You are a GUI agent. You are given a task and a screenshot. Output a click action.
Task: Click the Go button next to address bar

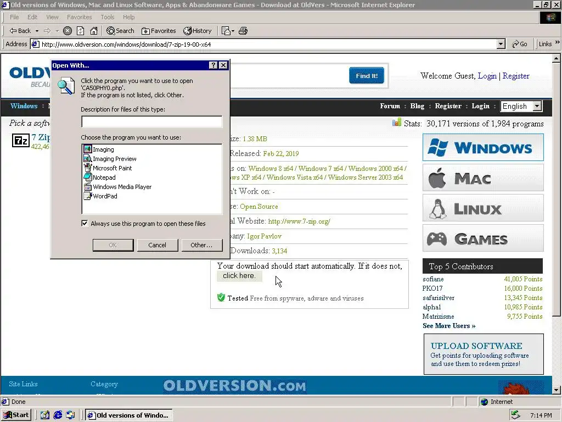point(520,44)
